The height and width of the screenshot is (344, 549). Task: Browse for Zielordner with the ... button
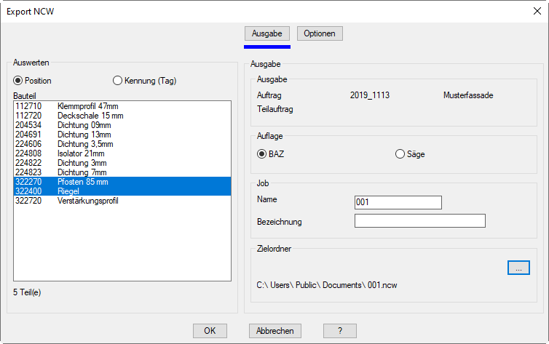point(518,268)
